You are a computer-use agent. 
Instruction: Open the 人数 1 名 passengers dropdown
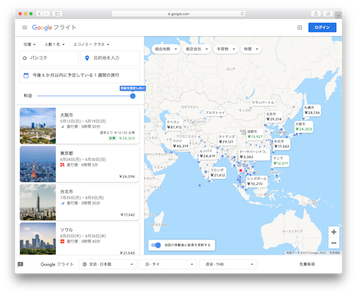(55, 44)
